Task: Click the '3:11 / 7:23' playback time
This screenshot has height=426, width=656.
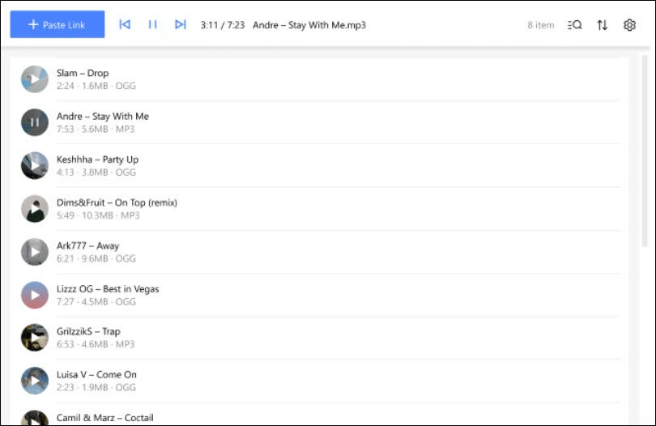Action: (x=223, y=25)
